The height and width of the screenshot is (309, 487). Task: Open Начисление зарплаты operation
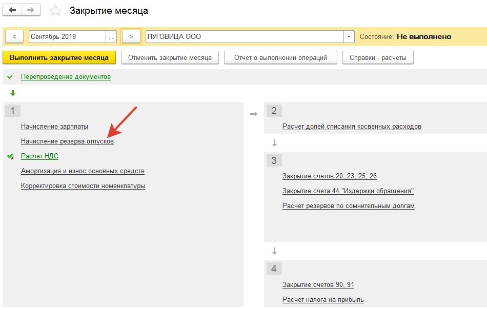(54, 127)
